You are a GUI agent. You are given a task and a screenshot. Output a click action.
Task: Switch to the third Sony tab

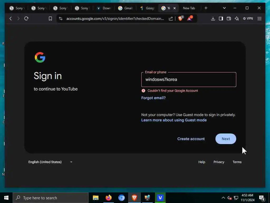point(61,8)
